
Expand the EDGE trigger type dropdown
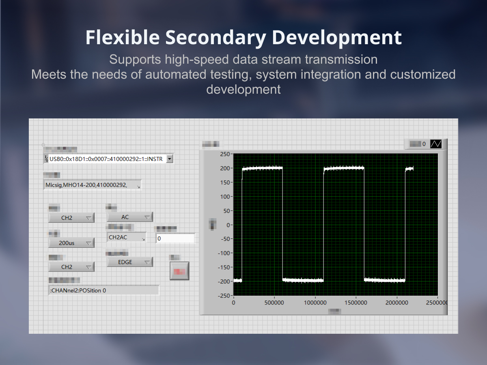(x=129, y=262)
